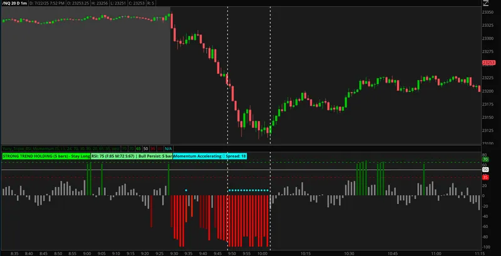Click the 9:00 time axis label
Screen dimensions: 501x256
point(86,253)
